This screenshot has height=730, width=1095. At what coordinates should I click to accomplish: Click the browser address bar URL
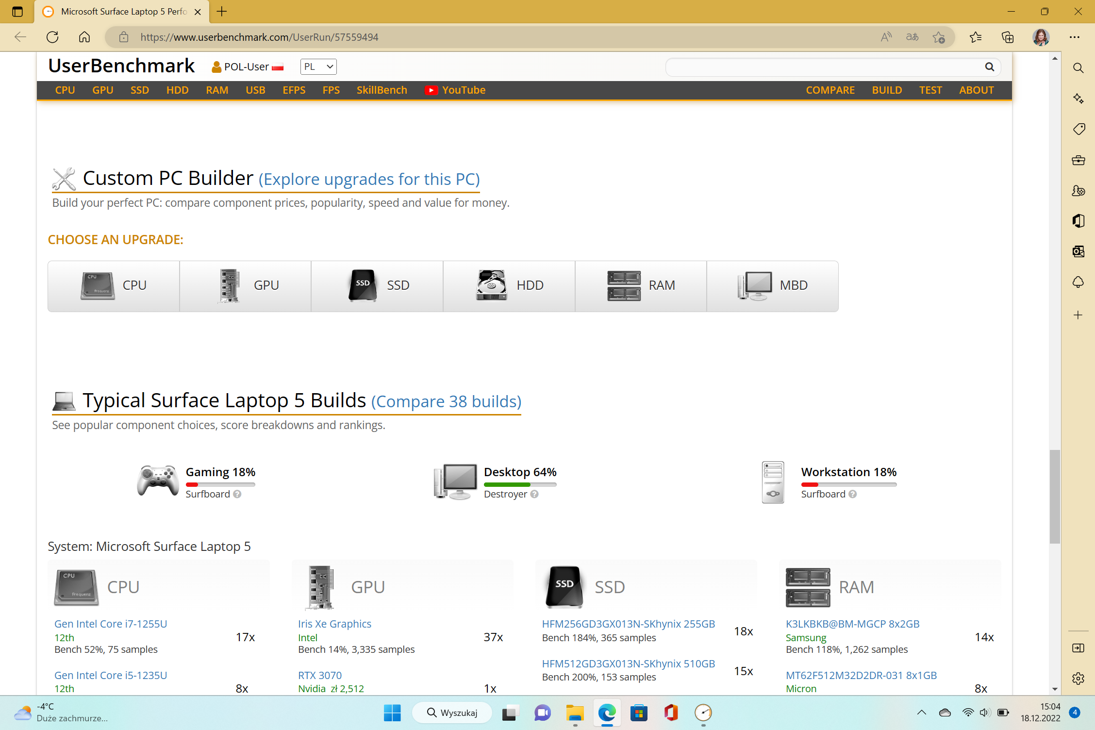click(x=259, y=37)
